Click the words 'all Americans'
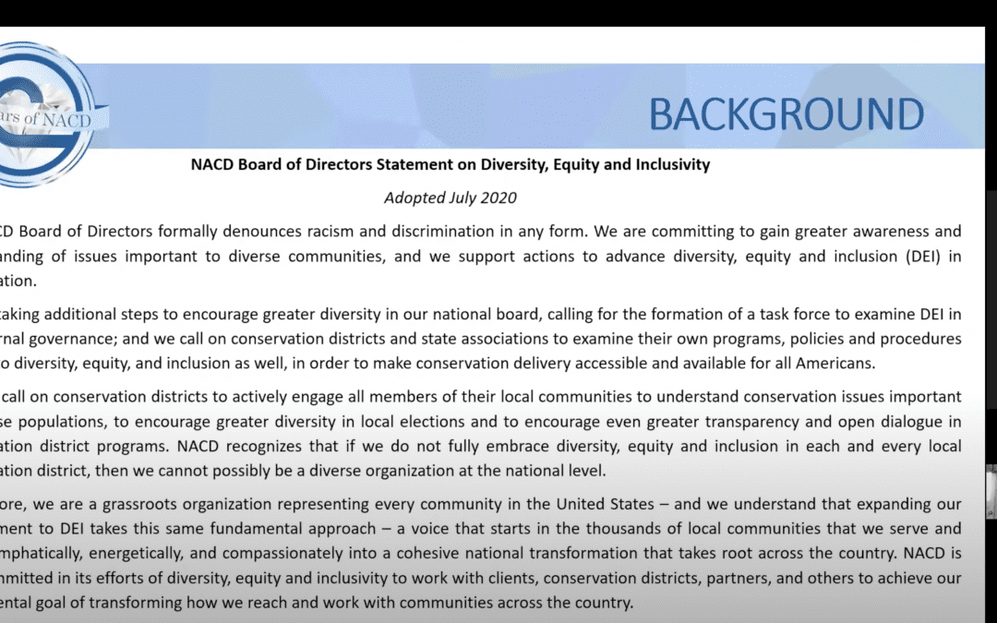This screenshot has width=997, height=623. coord(824,363)
